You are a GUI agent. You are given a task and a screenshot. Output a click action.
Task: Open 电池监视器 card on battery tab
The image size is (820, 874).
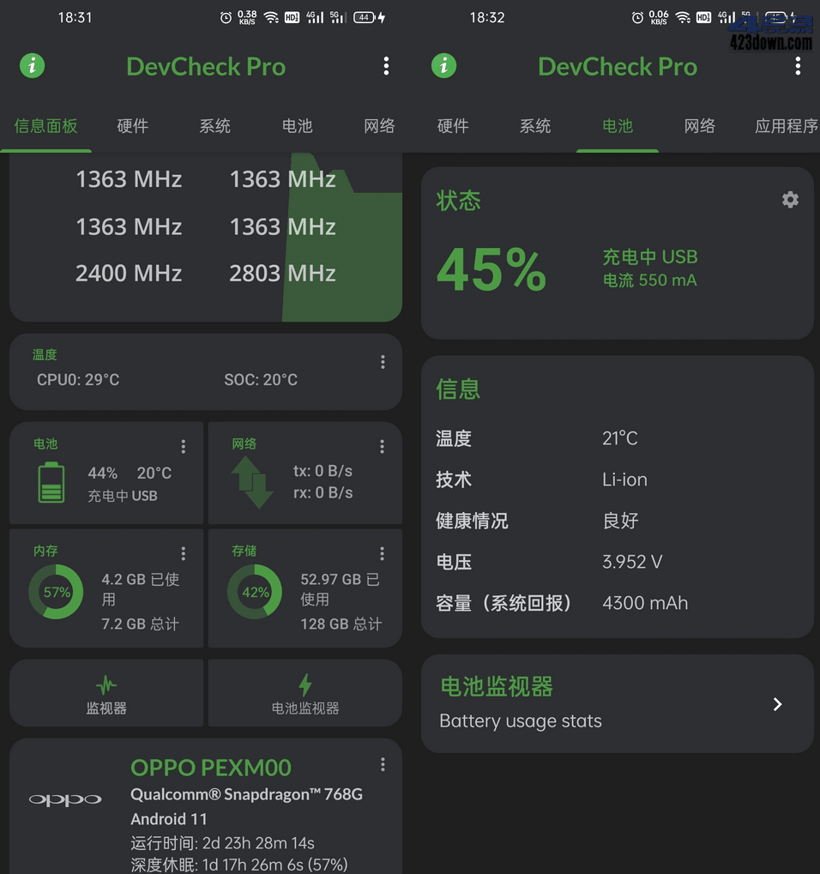pyautogui.click(x=617, y=704)
